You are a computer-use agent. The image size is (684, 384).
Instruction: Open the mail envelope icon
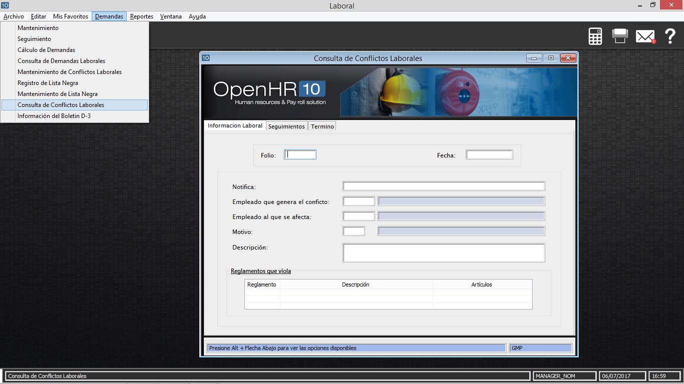tap(645, 36)
